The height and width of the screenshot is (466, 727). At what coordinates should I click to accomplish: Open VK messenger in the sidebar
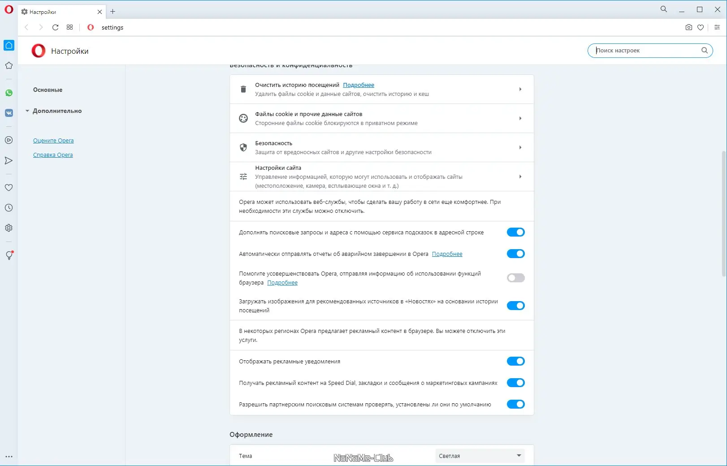pos(9,113)
